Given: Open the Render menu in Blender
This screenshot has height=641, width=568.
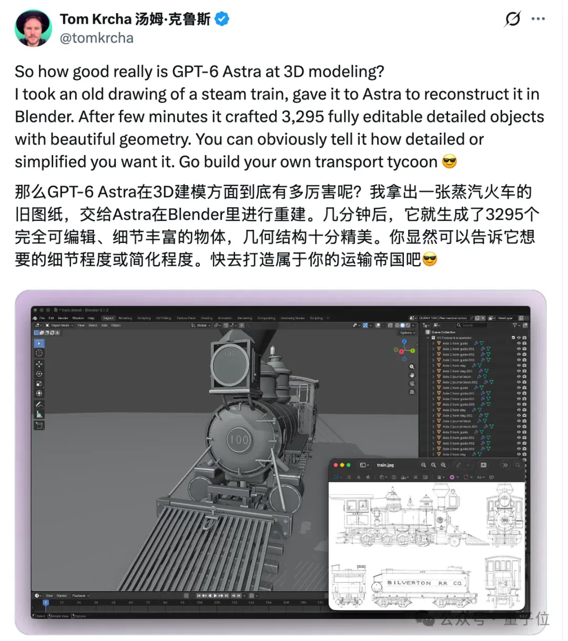Looking at the screenshot, I should coord(63,318).
